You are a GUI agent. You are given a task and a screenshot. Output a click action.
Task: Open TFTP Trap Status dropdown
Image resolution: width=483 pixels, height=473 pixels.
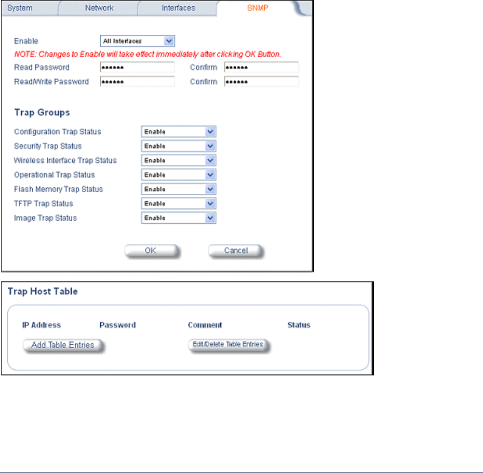(179, 204)
